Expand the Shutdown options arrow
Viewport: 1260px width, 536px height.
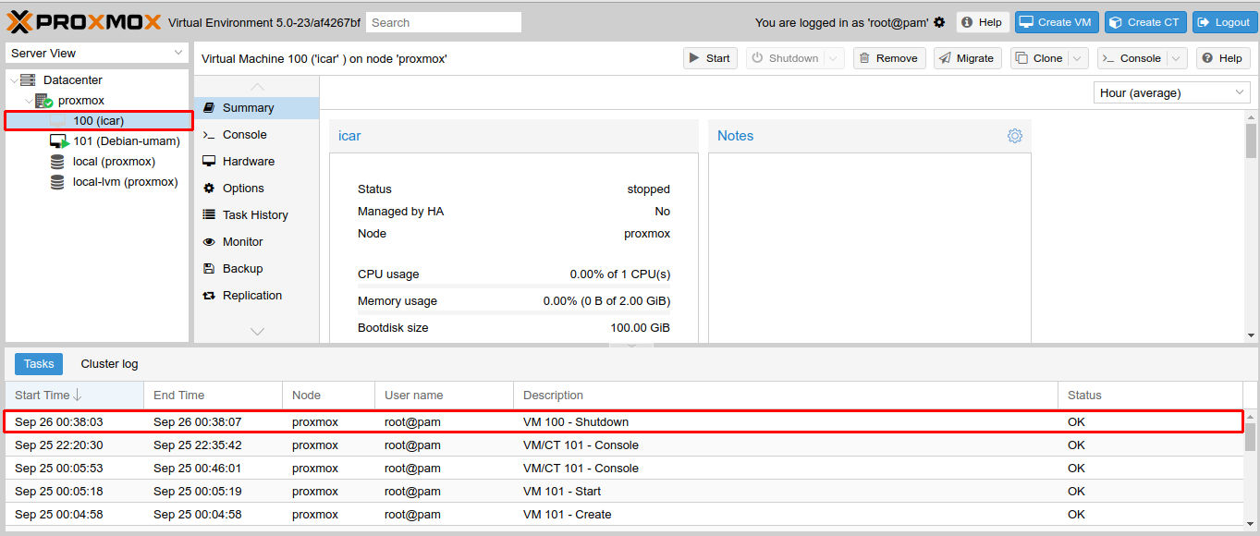click(x=835, y=58)
